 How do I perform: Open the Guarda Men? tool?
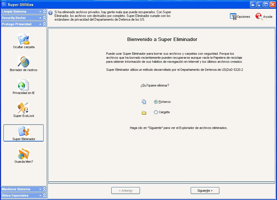(24, 156)
